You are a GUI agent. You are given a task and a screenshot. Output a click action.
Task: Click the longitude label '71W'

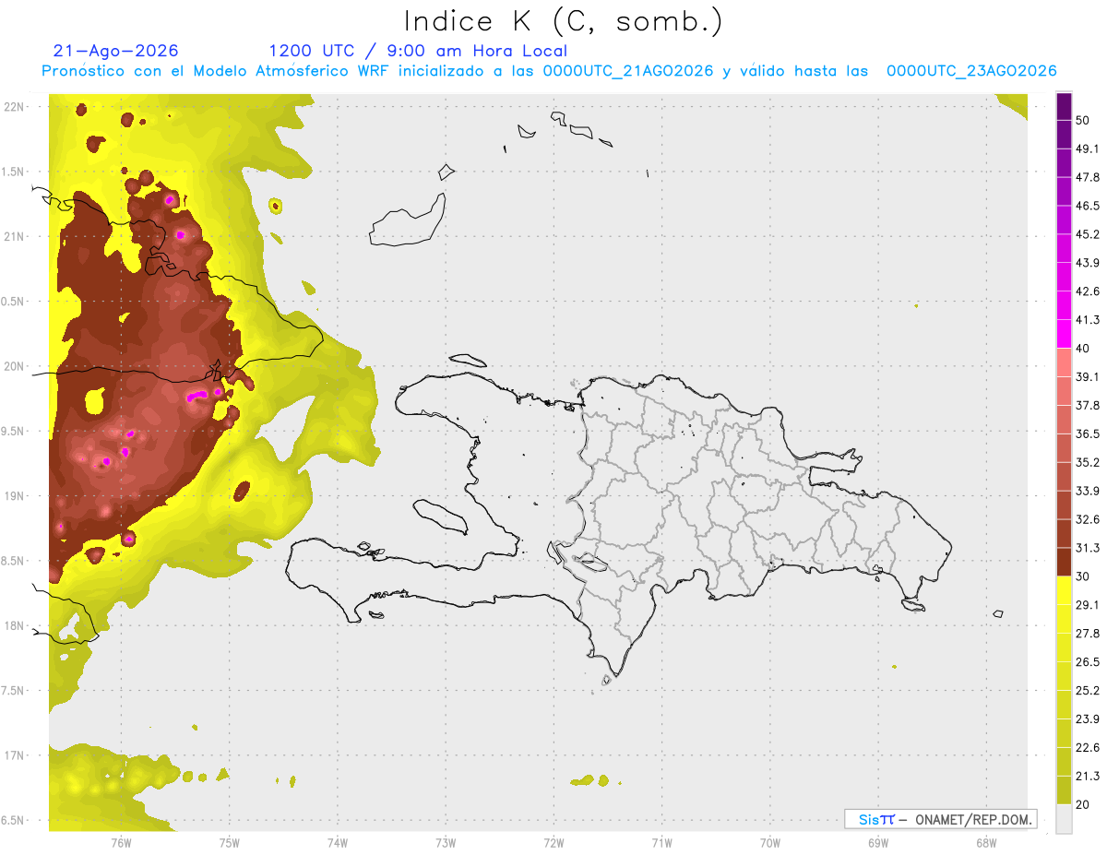661,842
